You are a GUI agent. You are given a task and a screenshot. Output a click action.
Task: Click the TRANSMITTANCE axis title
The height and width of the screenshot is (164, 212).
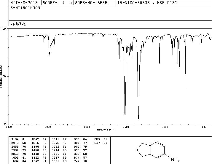pos(1,77)
